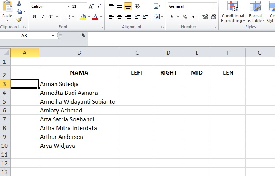Click the LEN header cell
This screenshot has height=176, width=275.
click(228, 72)
